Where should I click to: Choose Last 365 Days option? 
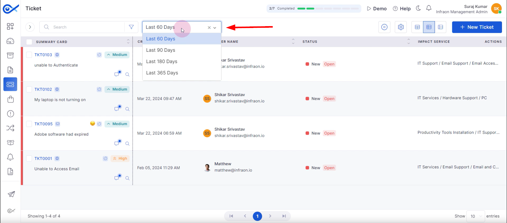(x=162, y=73)
